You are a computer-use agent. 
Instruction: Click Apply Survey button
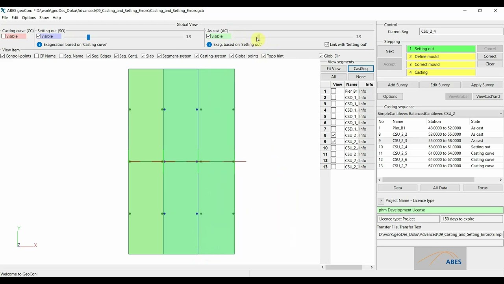click(482, 85)
